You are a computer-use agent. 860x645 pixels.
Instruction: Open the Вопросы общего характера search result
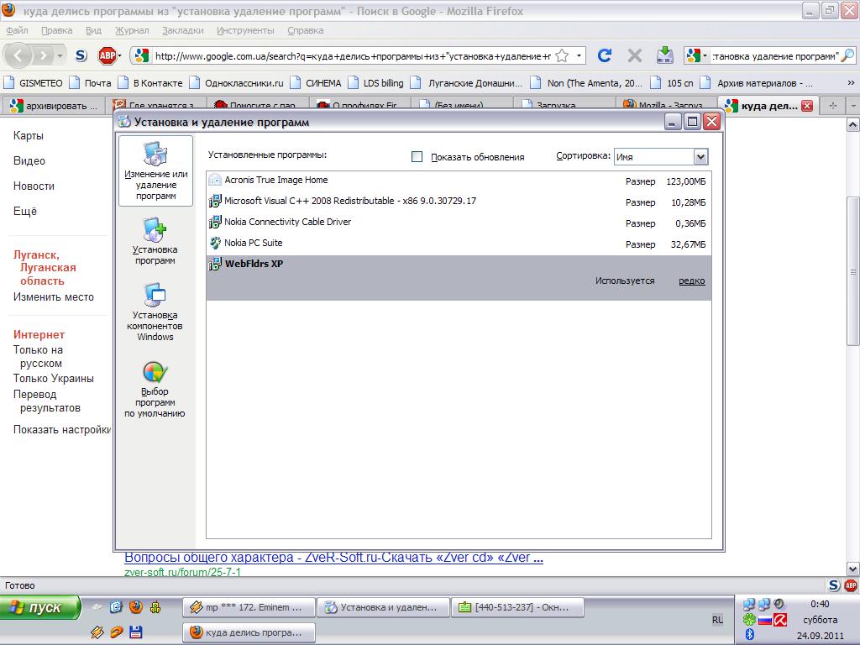coord(333,558)
